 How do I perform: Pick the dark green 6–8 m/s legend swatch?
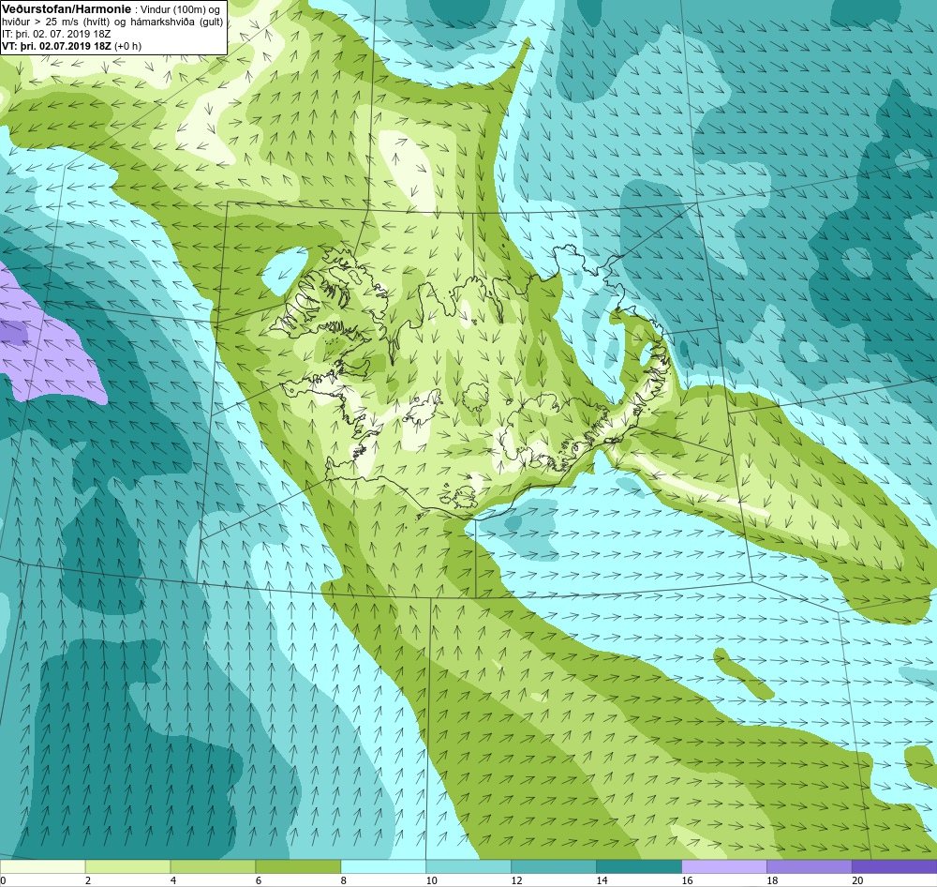298,866
